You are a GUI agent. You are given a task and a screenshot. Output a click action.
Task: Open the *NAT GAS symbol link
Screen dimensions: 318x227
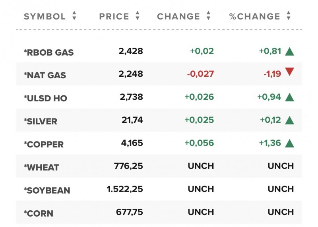(x=45, y=75)
